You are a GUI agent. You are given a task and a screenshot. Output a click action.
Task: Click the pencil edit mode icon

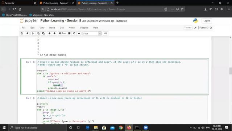(195, 28)
